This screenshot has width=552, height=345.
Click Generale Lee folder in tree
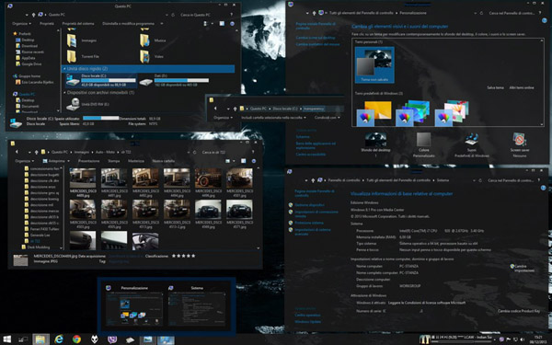coord(38,235)
